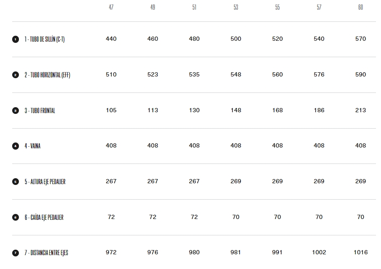
Task: Select the size 47 column header
Action: tap(111, 7)
